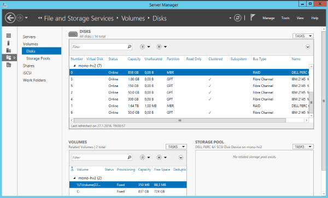Sort volumes by Free Space column

click(x=162, y=170)
